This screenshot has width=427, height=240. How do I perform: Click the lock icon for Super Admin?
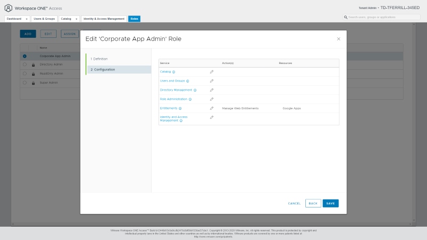(33, 83)
